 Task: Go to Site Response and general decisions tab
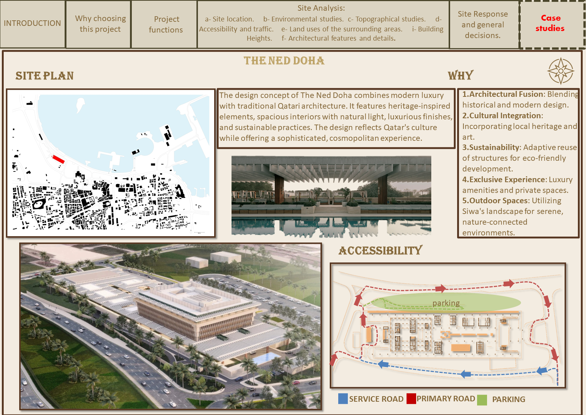click(483, 25)
